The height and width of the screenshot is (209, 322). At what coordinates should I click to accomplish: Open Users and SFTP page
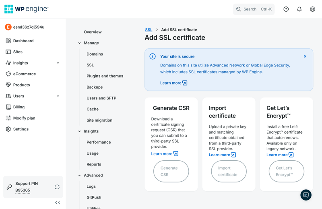click(x=101, y=98)
